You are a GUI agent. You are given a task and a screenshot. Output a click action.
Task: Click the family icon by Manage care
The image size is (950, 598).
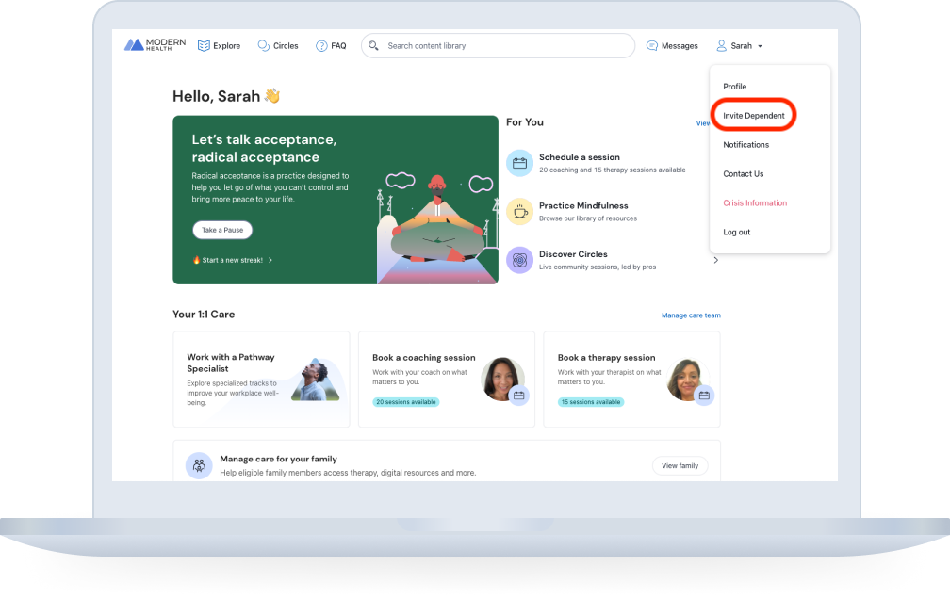coord(199,465)
